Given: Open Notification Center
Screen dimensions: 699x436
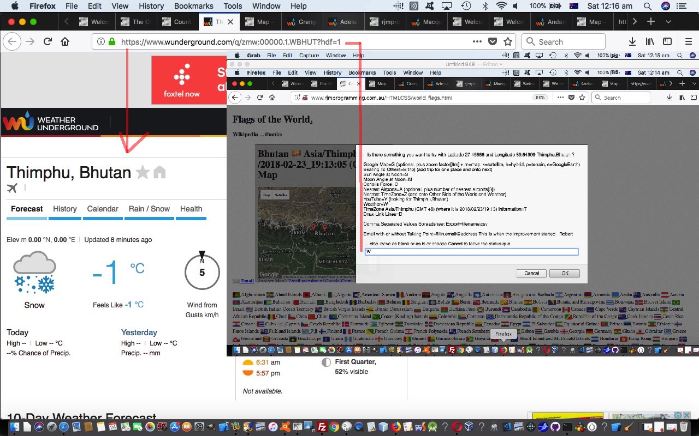Looking at the screenshot, I should (681, 6).
